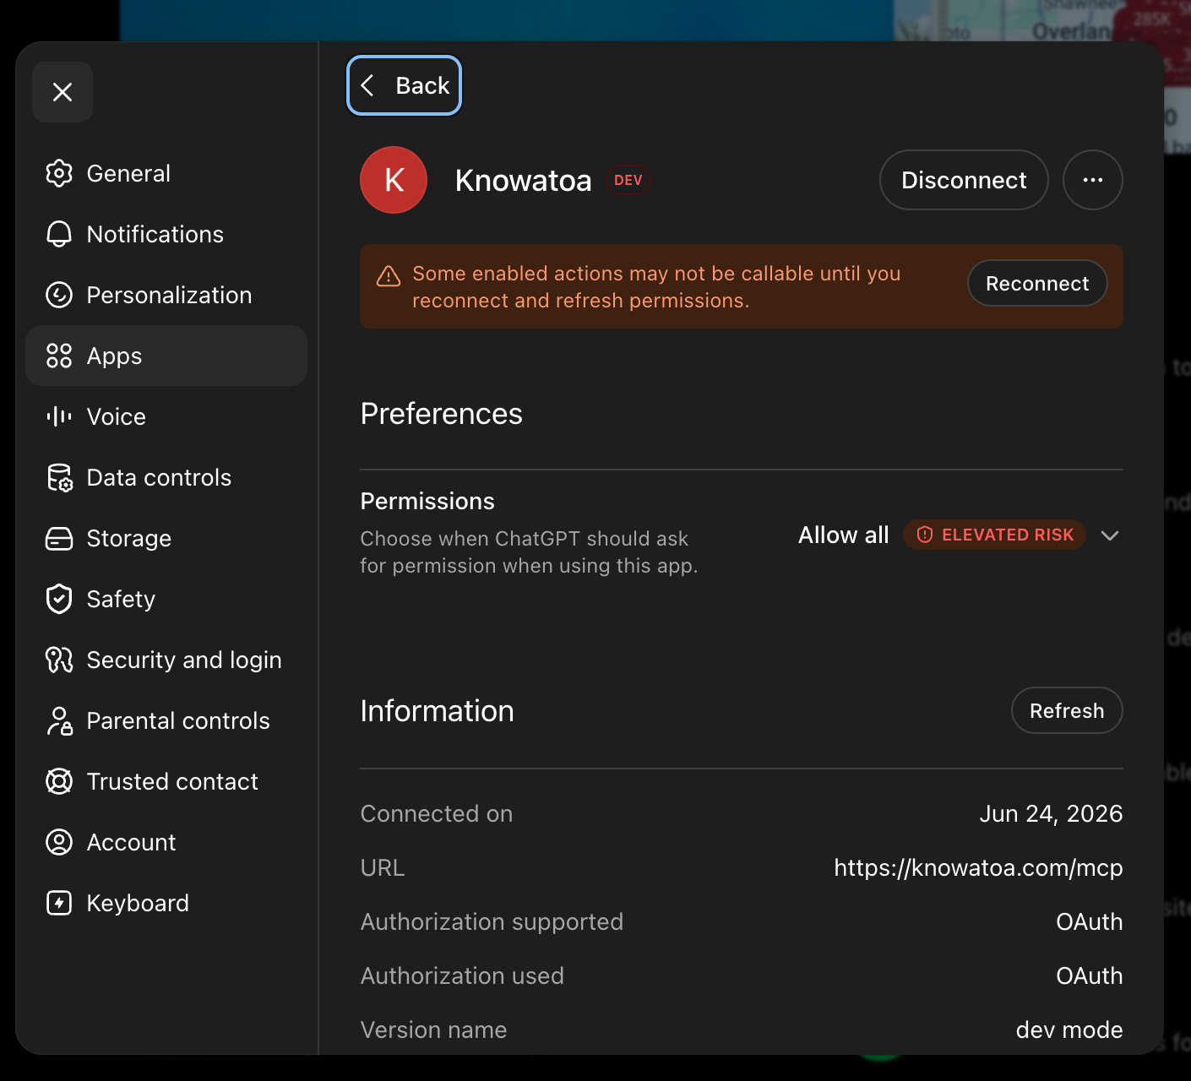Screen dimensions: 1191x1081
Task: Click the Data controls database icon
Action: click(x=59, y=477)
